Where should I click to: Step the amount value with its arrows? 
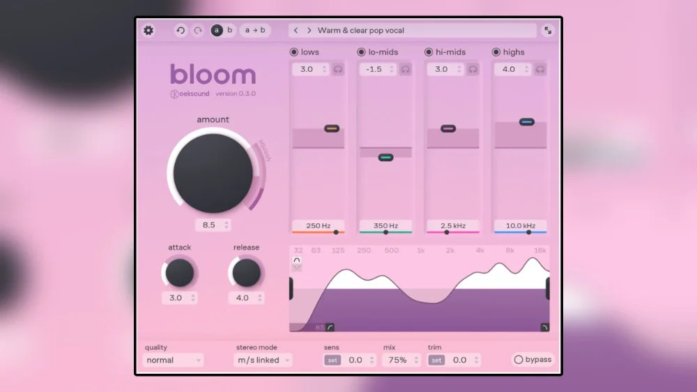click(227, 225)
